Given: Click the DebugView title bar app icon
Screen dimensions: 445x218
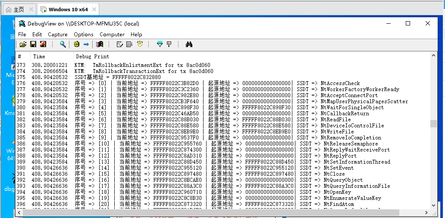Looking at the screenshot, I should pyautogui.click(x=22, y=24).
